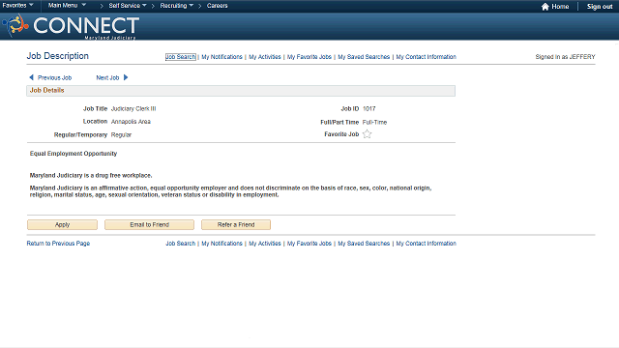This screenshot has width=619, height=348.
Task: Click the Next Job right arrow
Action: tap(126, 77)
